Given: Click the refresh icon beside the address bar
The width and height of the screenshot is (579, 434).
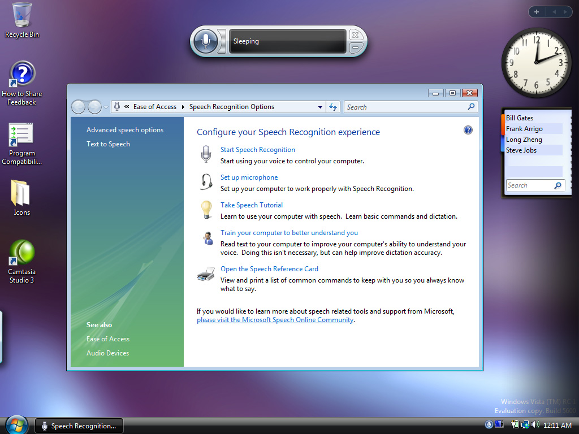Looking at the screenshot, I should point(333,107).
